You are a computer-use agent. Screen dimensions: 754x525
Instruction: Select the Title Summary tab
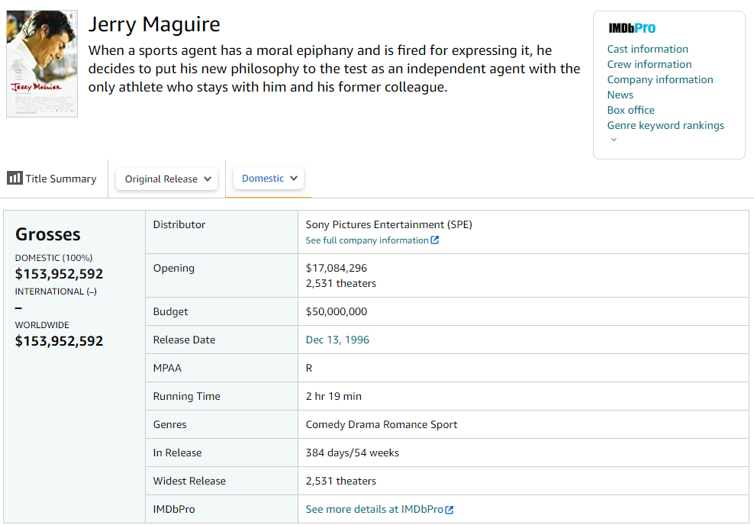[x=52, y=179]
